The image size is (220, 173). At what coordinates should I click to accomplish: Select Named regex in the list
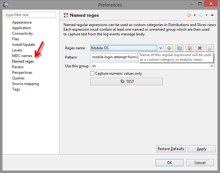(x=23, y=61)
